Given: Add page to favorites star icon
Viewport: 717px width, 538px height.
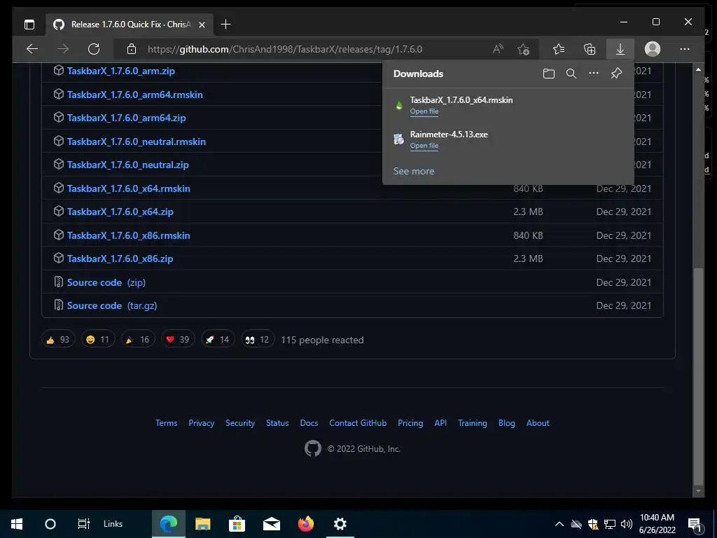Looking at the screenshot, I should coord(524,49).
